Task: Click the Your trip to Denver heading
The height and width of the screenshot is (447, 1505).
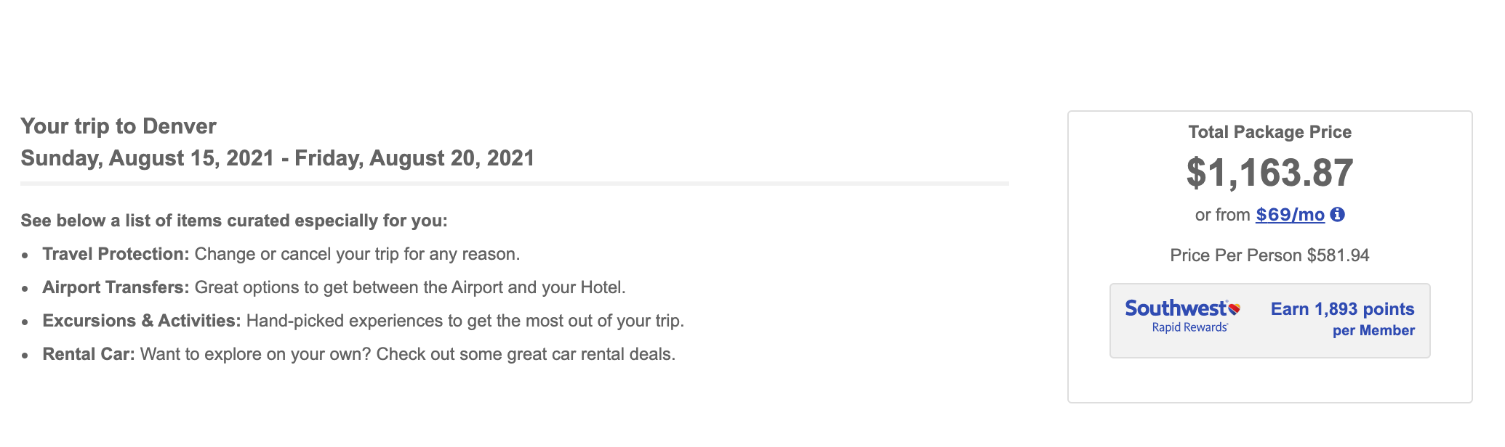Action: click(119, 126)
